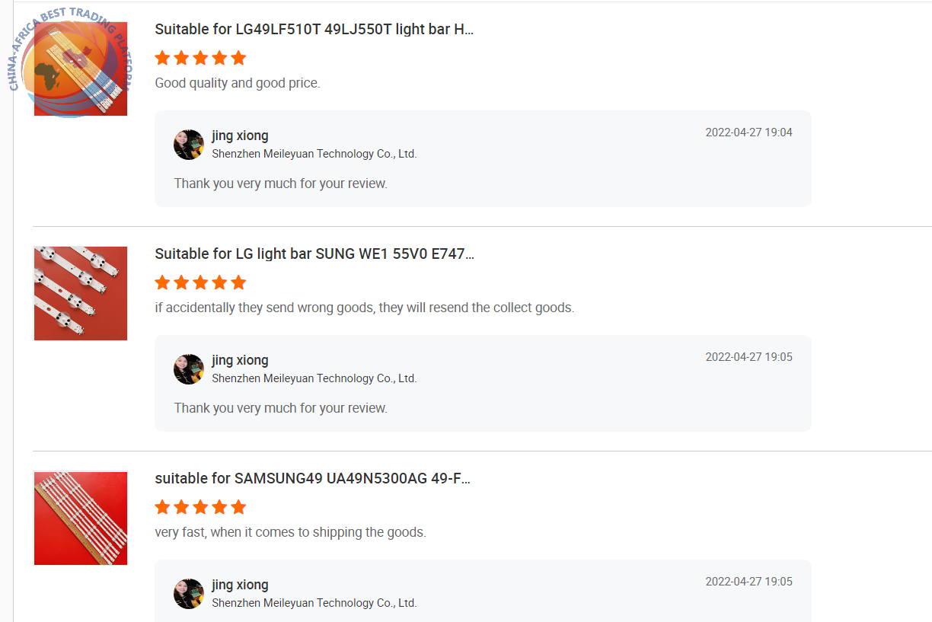Click the star rating of the SAMSUNG49 review
Screen dimensions: 932x622
(200, 507)
